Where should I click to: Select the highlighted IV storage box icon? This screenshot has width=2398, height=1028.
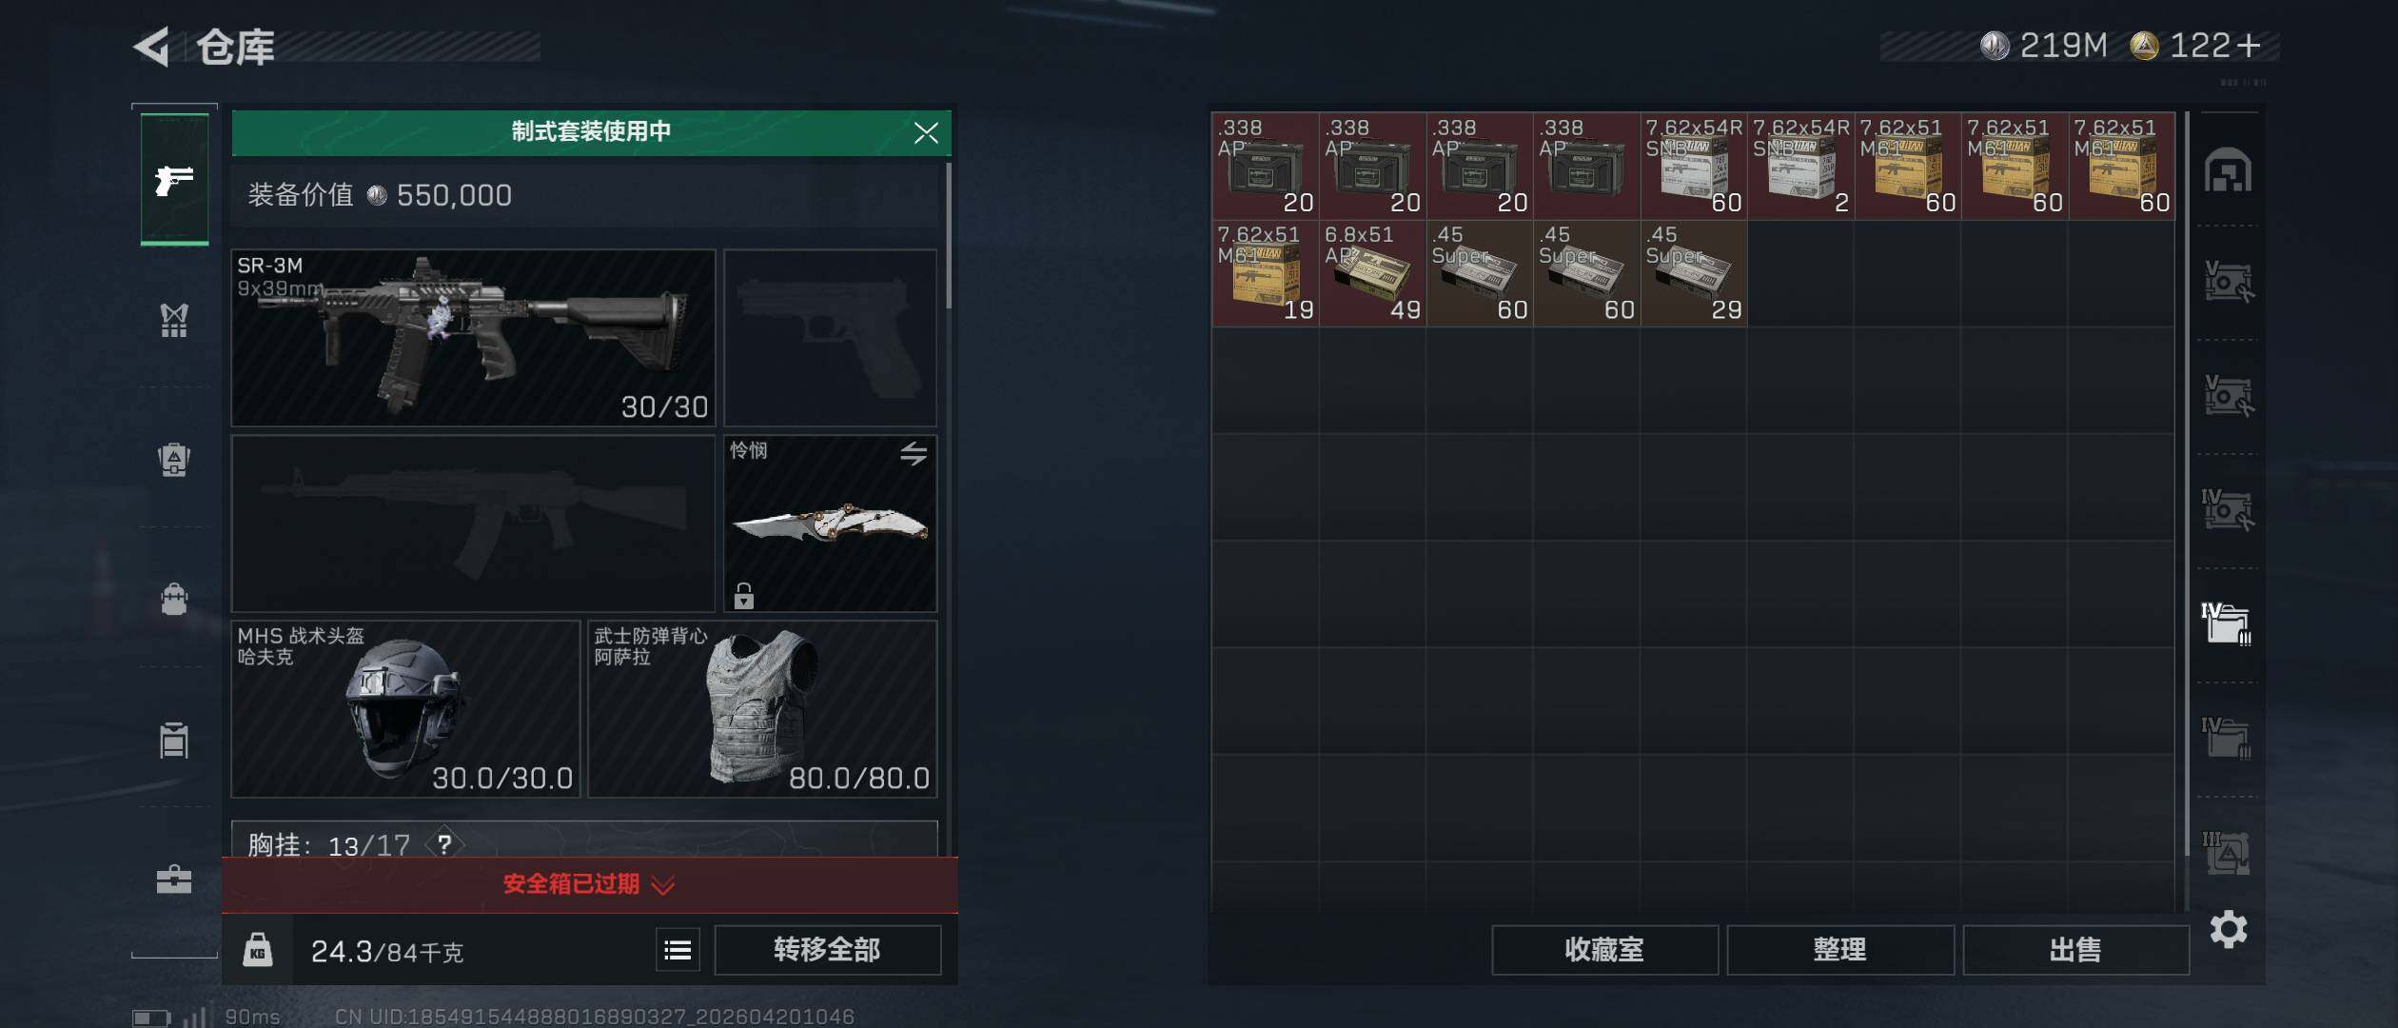pyautogui.click(x=2227, y=623)
